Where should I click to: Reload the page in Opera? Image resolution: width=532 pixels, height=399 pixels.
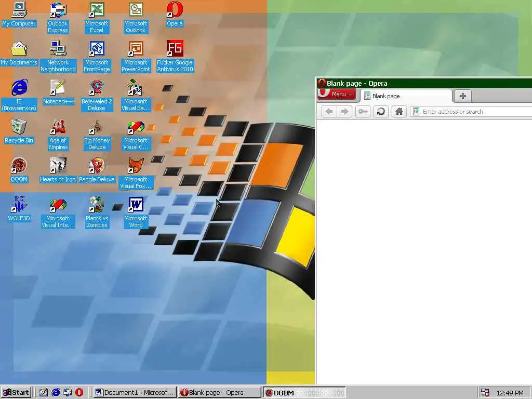(x=381, y=112)
